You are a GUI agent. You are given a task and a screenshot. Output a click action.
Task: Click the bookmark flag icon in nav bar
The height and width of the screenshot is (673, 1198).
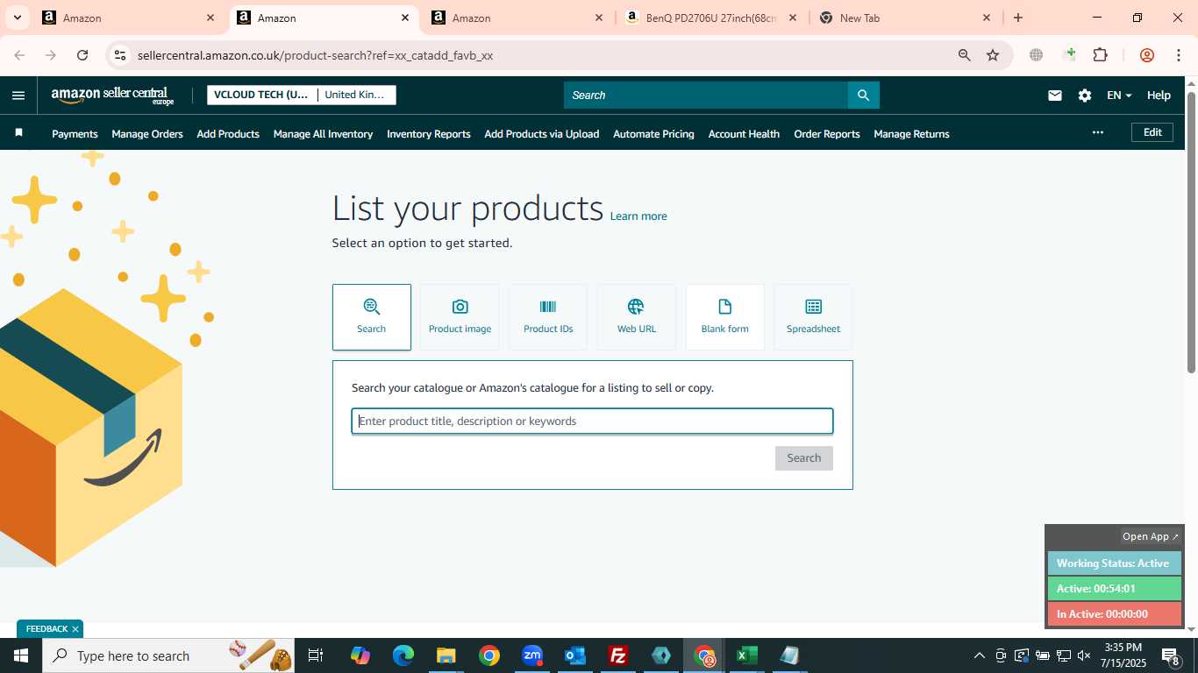pyautogui.click(x=18, y=133)
